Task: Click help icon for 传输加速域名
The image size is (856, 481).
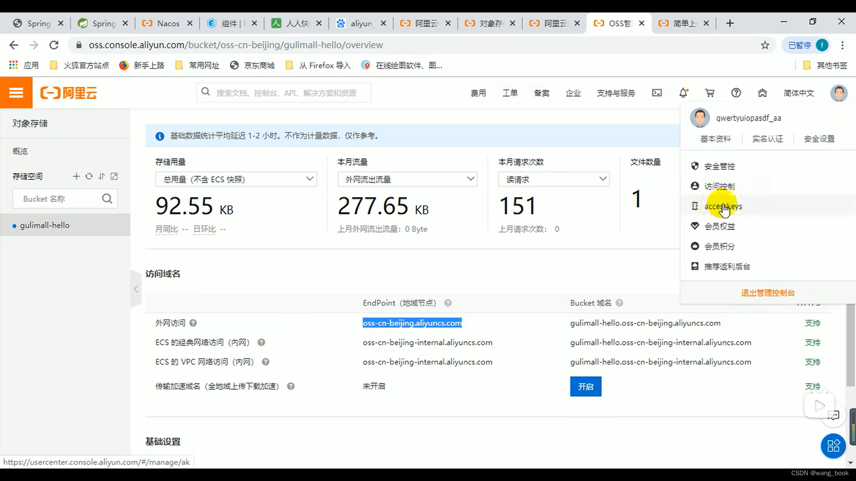Action: 291,386
